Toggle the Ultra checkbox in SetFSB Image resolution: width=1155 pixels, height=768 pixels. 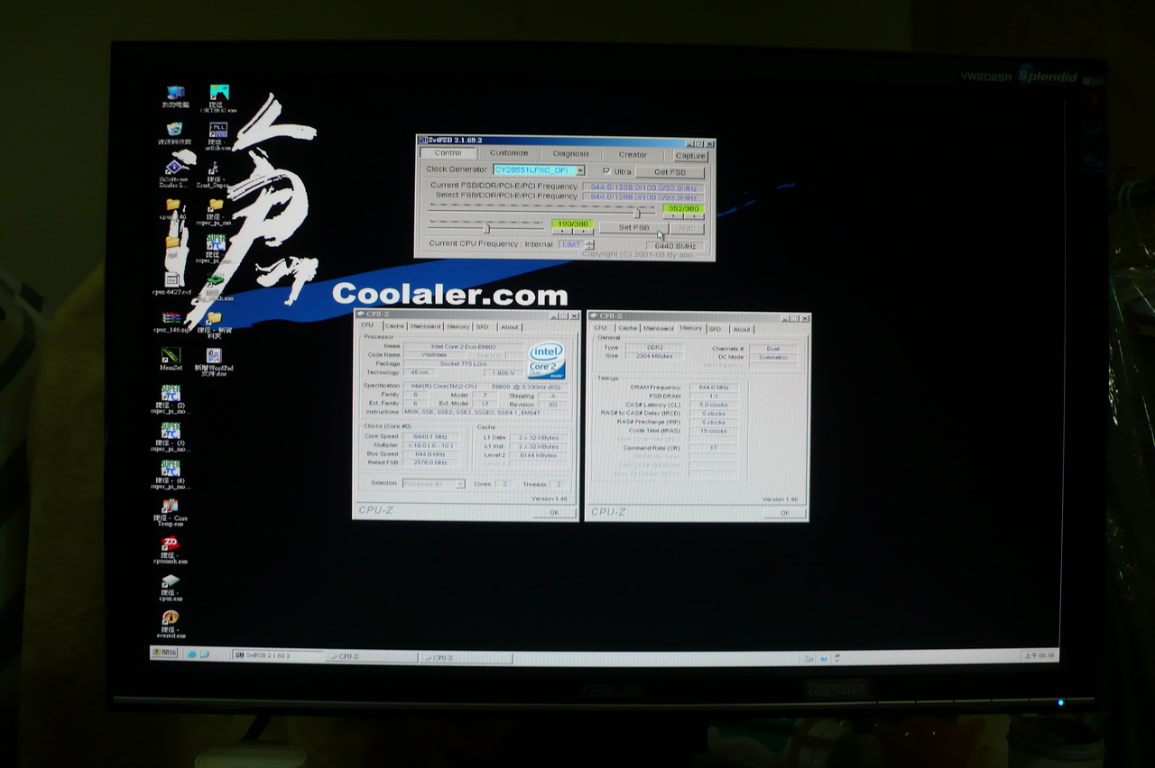tap(606, 171)
